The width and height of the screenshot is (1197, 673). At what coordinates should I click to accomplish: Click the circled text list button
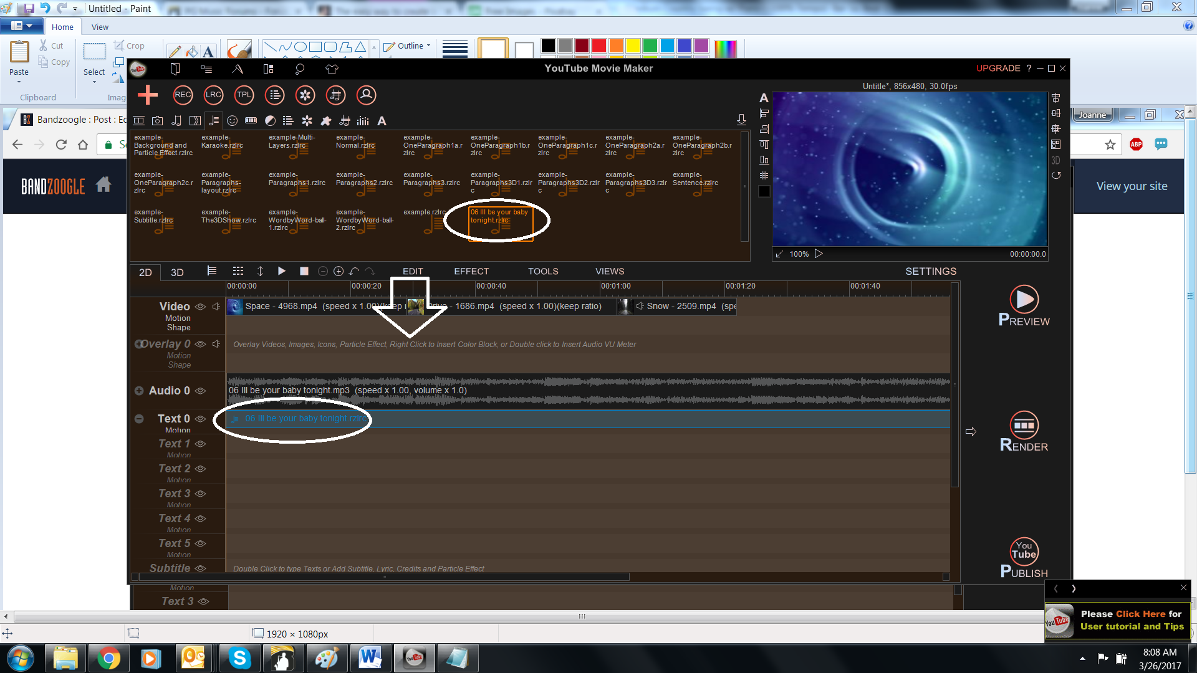point(274,95)
